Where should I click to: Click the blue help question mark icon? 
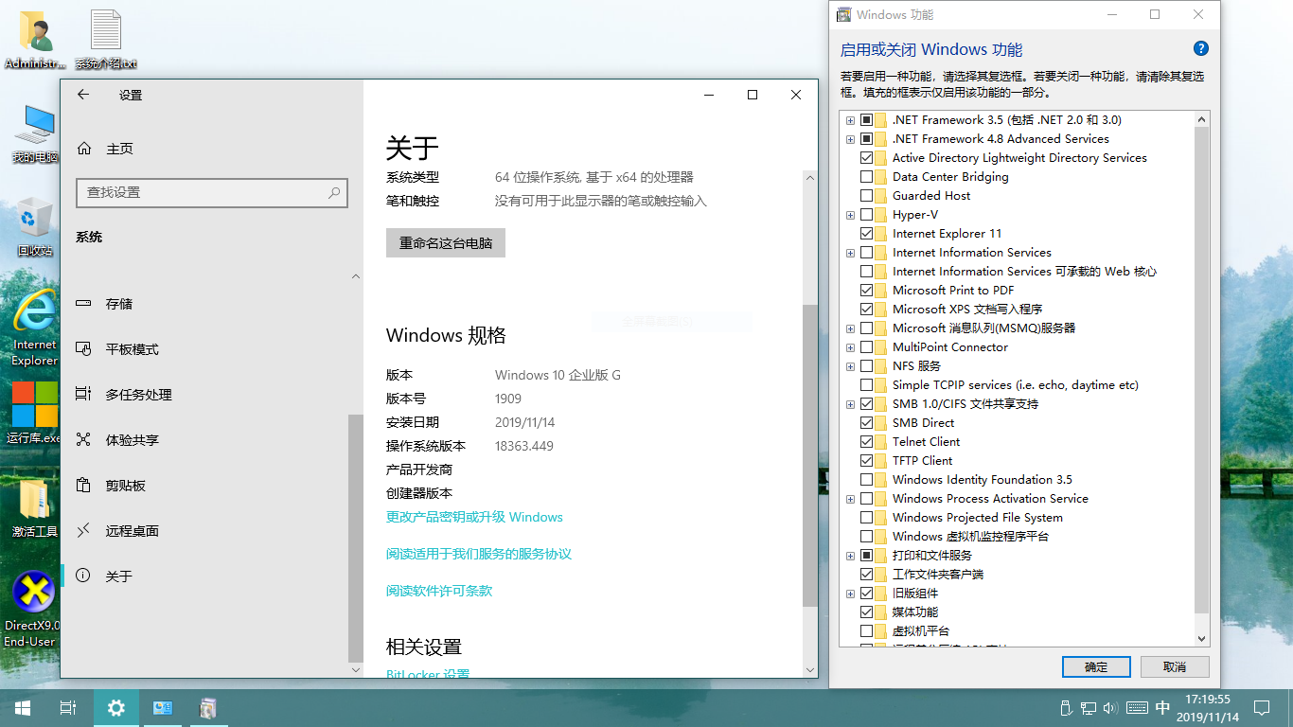[x=1200, y=49]
